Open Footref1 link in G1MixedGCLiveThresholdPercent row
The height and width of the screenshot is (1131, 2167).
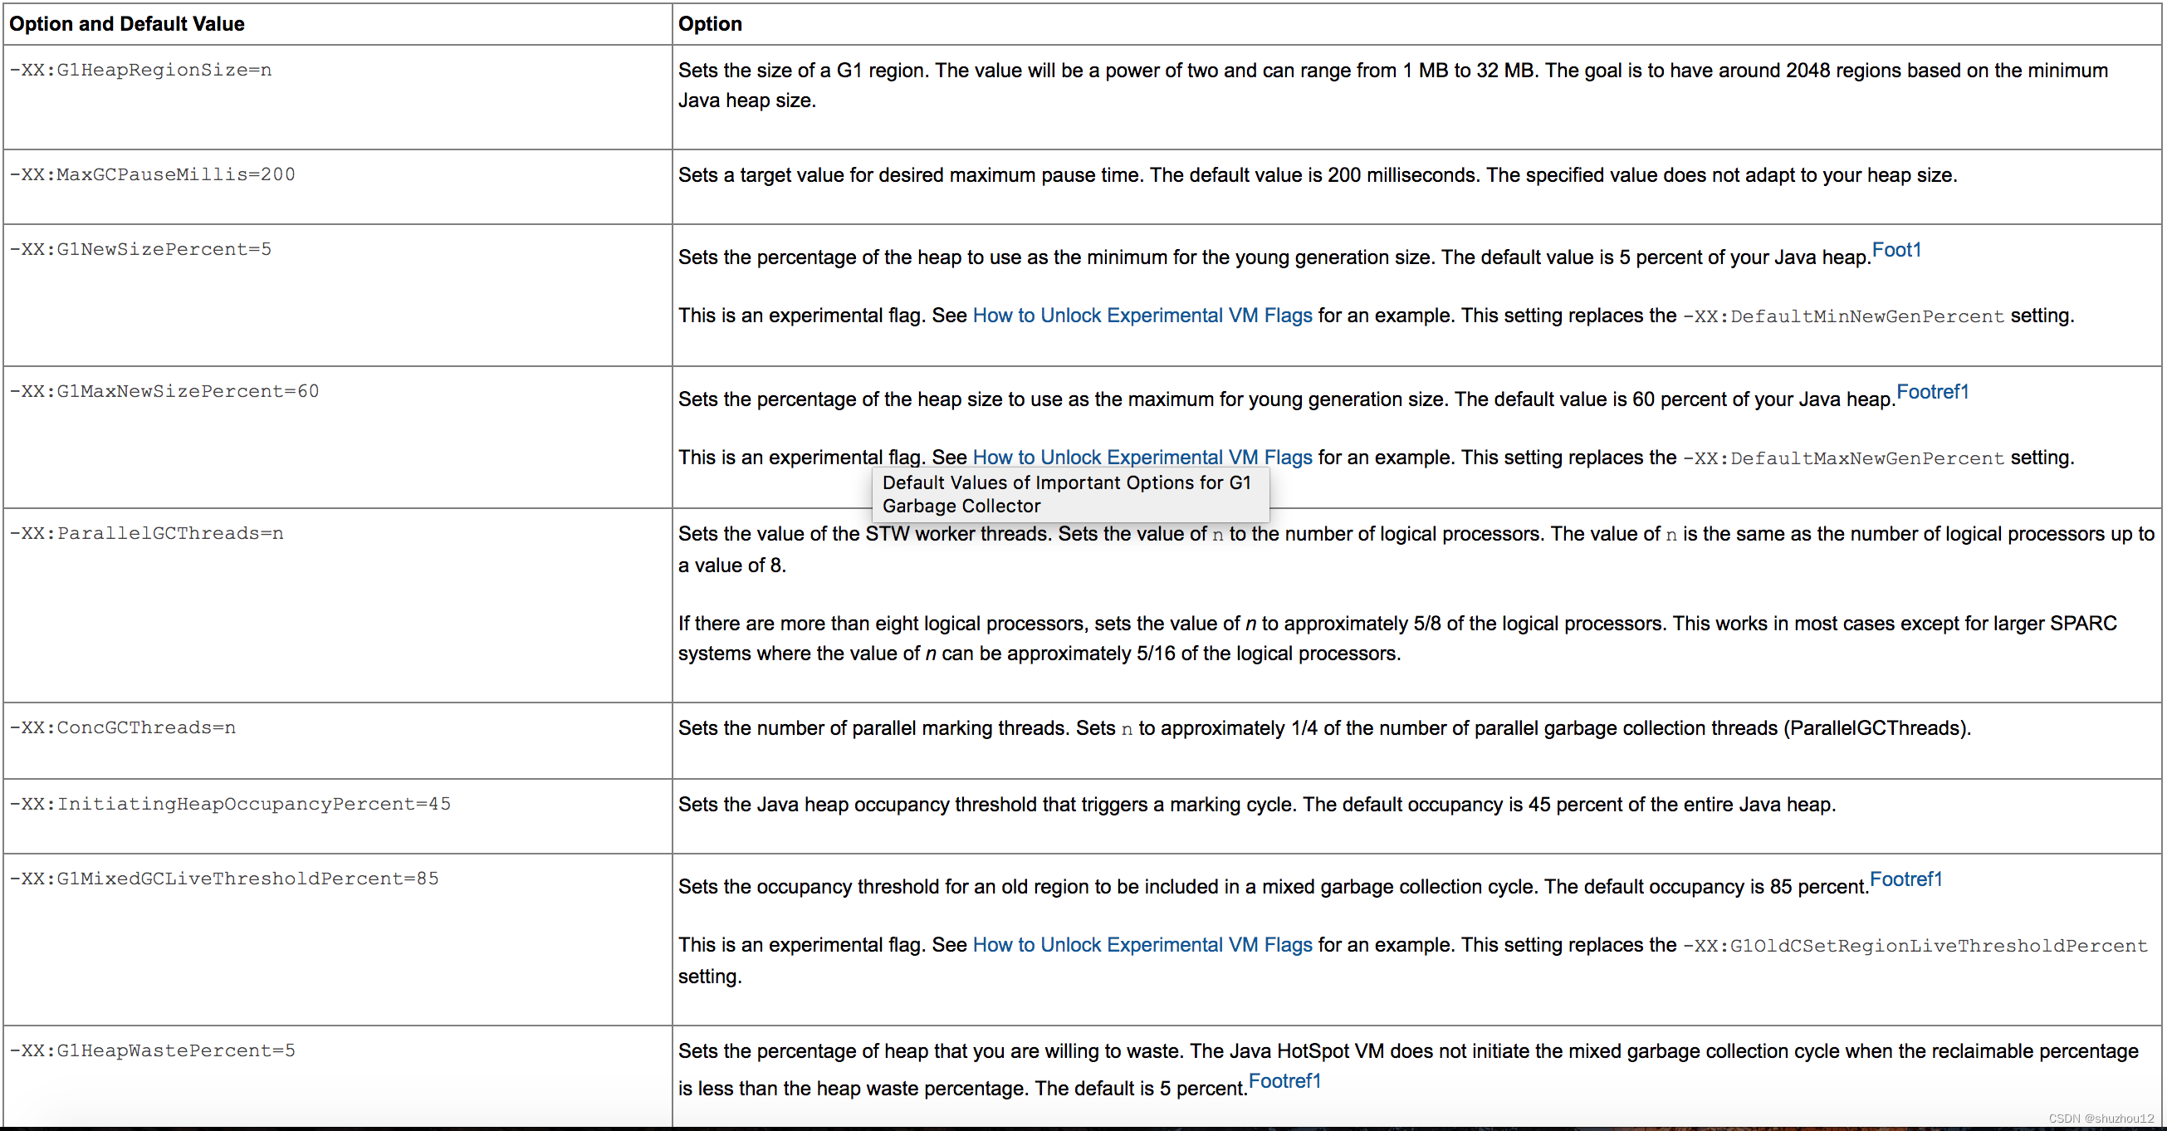tap(1905, 879)
